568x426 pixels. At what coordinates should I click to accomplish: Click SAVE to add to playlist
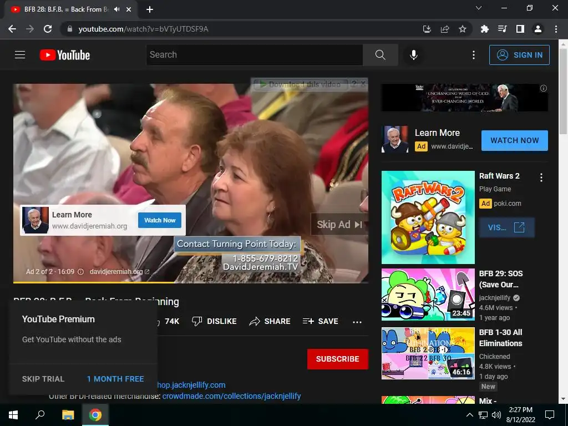pos(320,321)
